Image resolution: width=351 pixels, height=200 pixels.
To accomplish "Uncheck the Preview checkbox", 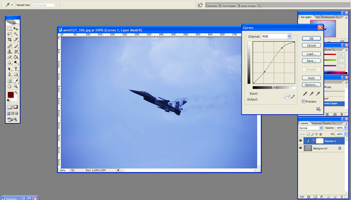I will pos(304,101).
